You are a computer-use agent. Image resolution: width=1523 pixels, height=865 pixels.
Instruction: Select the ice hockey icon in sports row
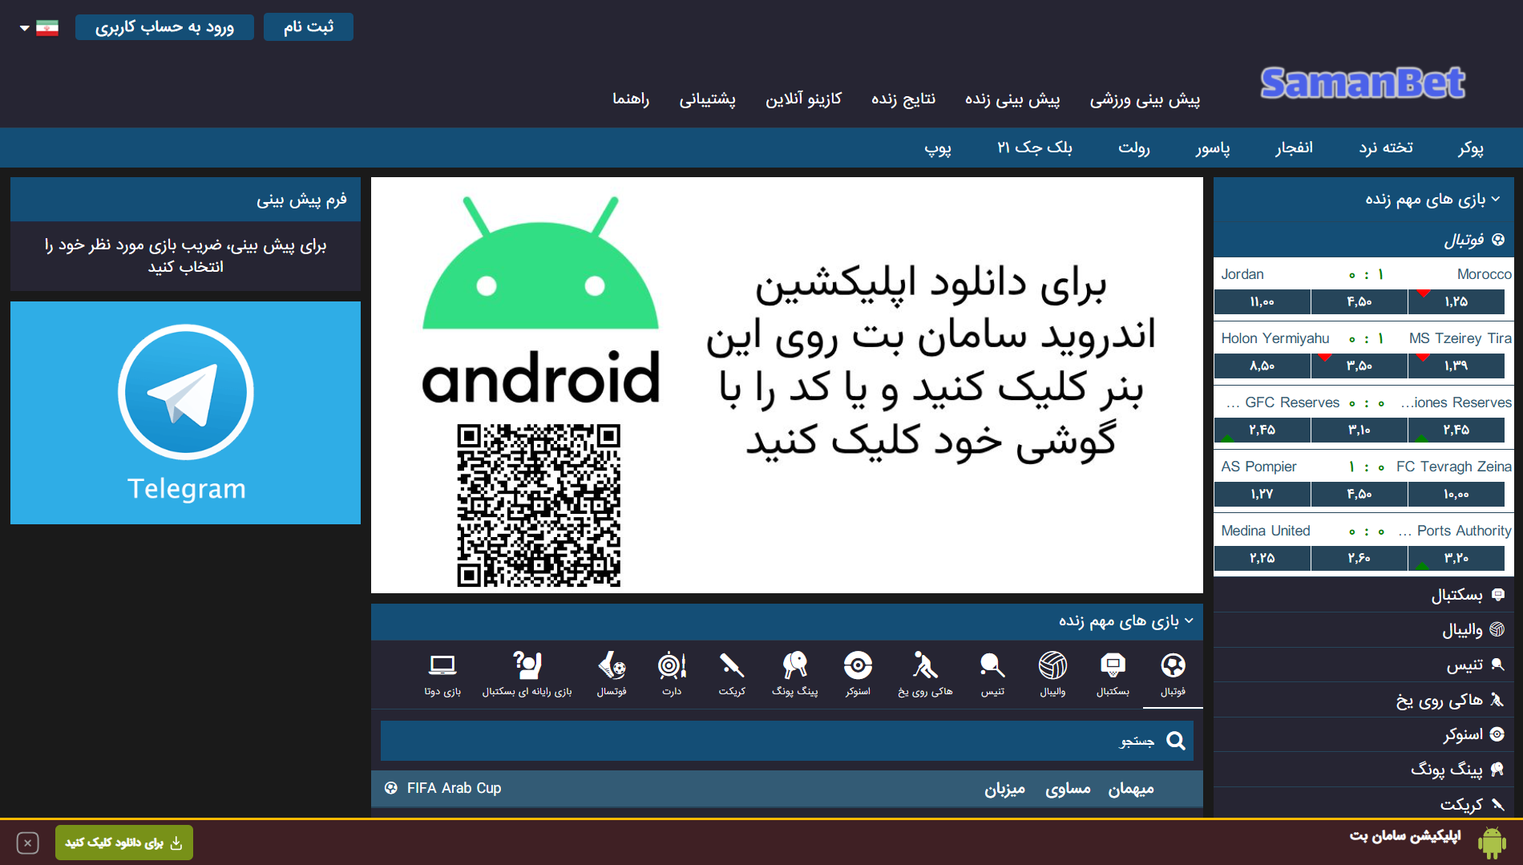925,665
